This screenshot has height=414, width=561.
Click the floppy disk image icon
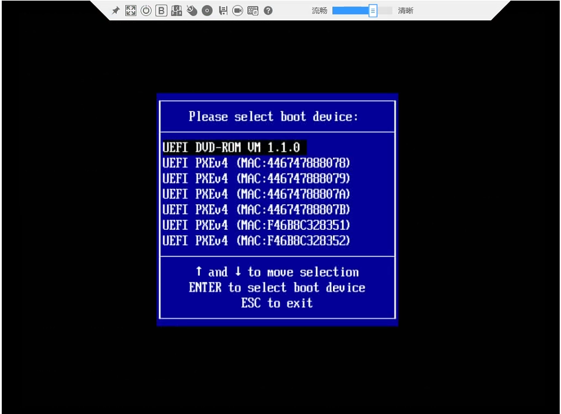tap(223, 10)
